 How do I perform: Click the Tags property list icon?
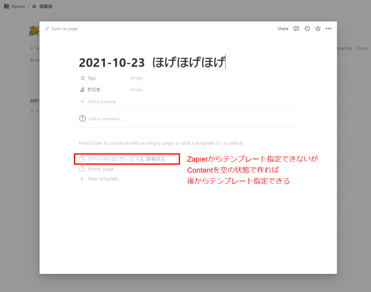pyautogui.click(x=82, y=78)
